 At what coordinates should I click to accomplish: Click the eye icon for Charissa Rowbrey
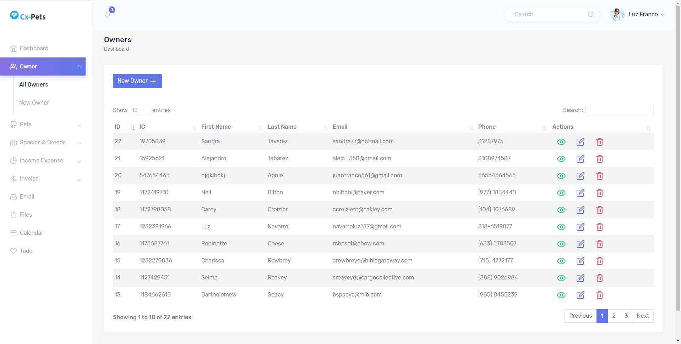[561, 261]
